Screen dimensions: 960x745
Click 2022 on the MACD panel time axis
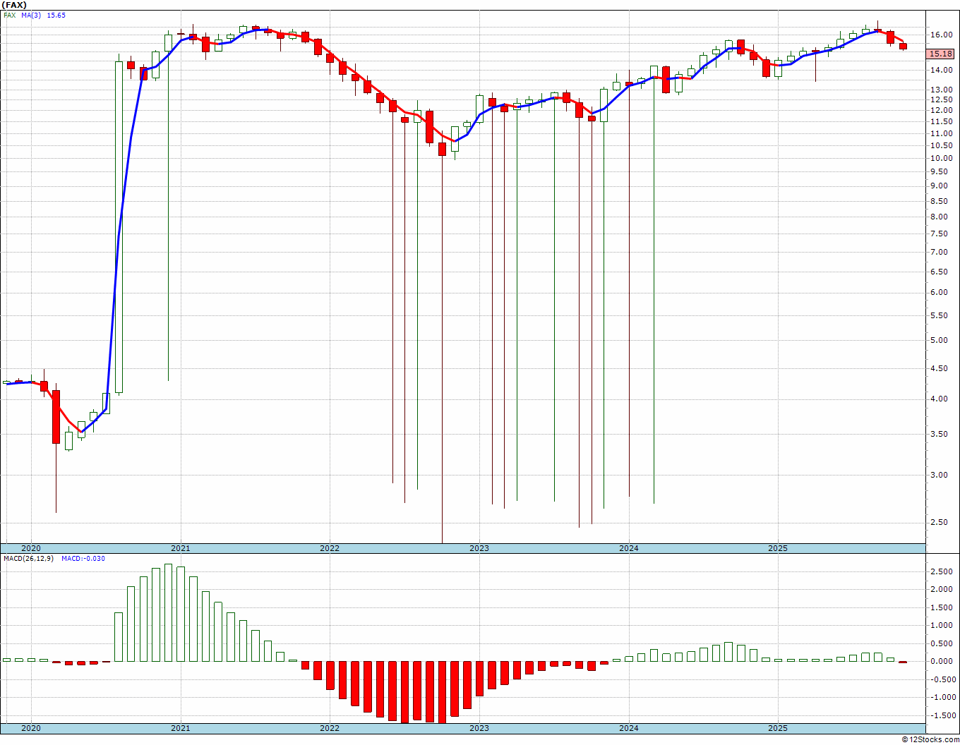pos(330,728)
